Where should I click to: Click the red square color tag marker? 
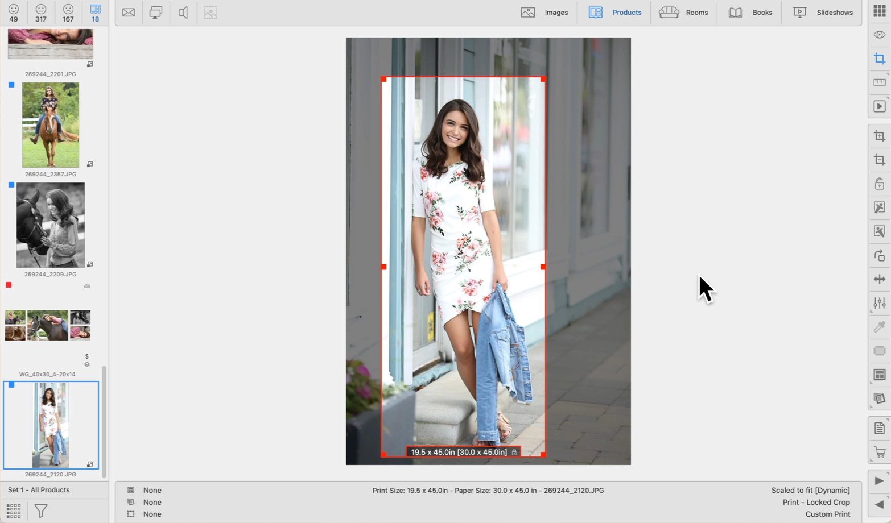tap(9, 285)
